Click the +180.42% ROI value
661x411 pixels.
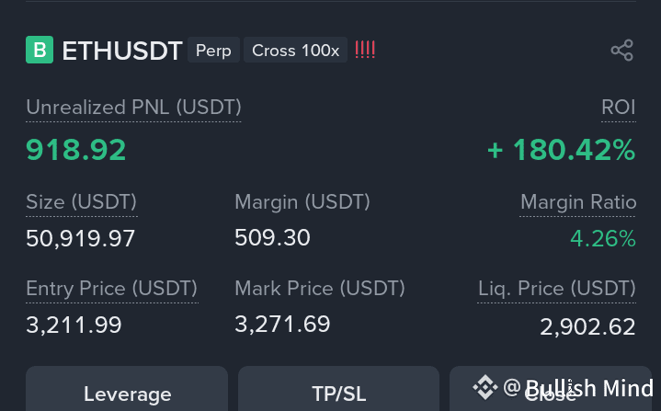[x=561, y=150]
